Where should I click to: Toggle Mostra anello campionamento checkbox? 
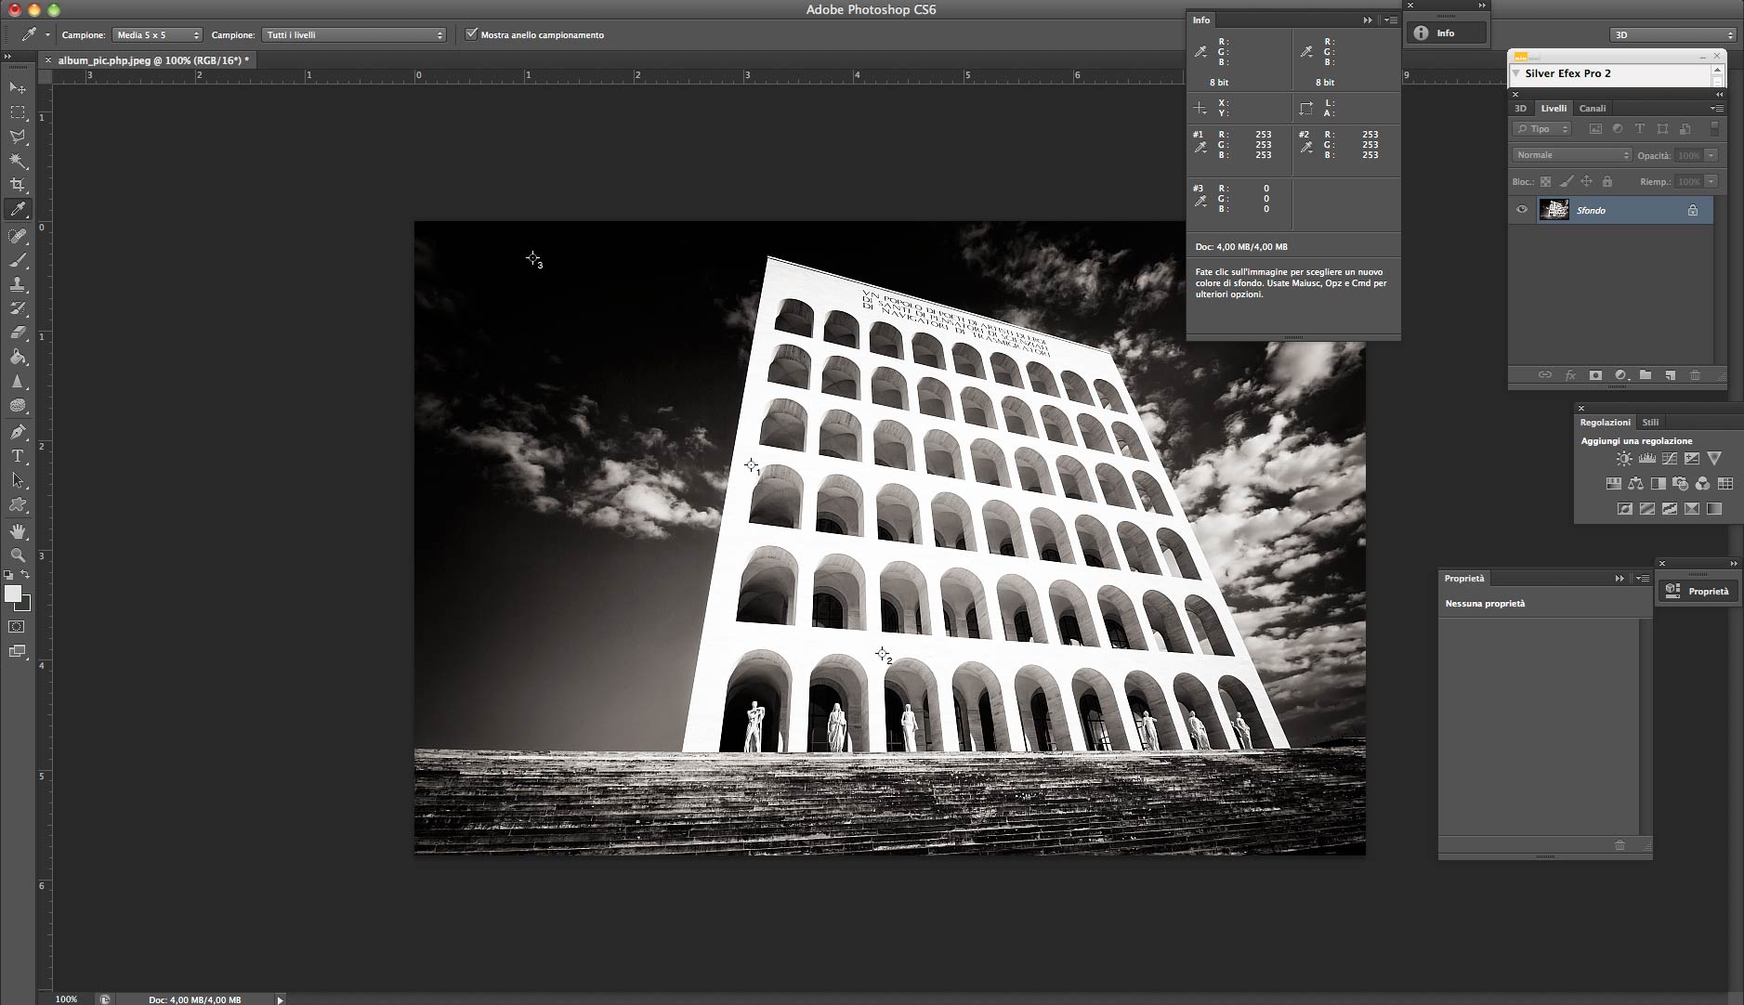(472, 34)
